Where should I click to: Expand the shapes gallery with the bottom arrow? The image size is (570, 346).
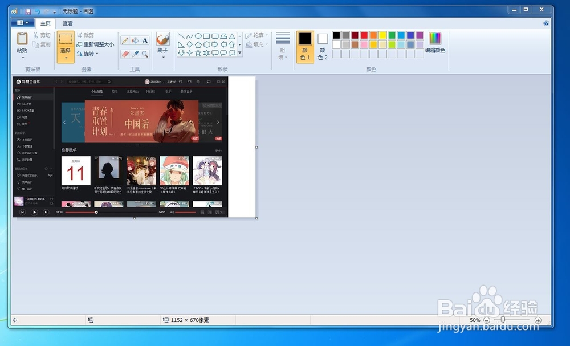click(x=240, y=52)
